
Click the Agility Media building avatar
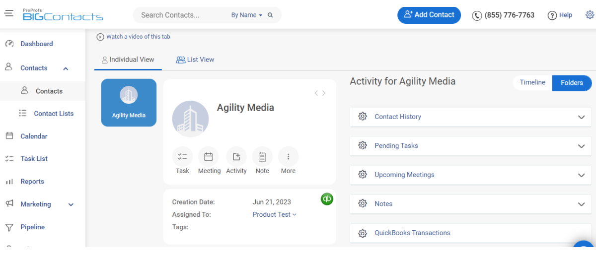[x=190, y=119]
